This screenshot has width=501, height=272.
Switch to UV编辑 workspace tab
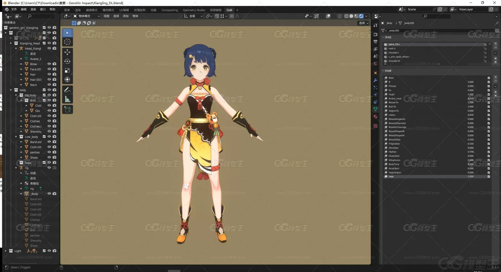(124, 10)
